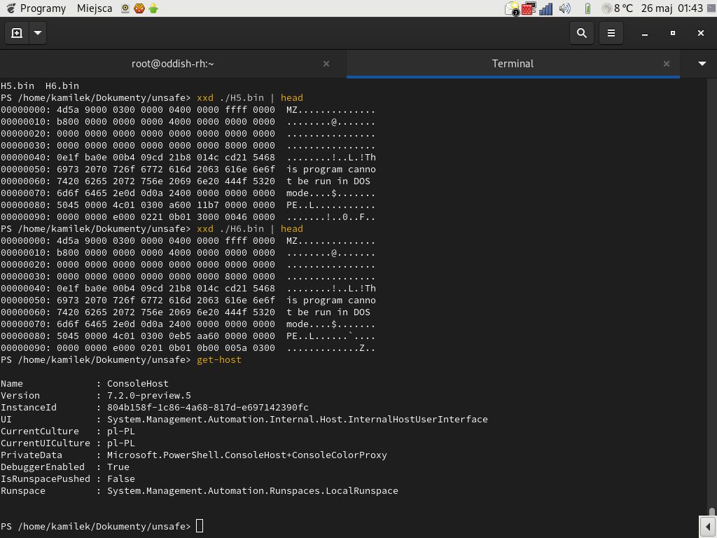Click the terminal vertical scrollbar handle
Screen dimensions: 717x538
711,512
